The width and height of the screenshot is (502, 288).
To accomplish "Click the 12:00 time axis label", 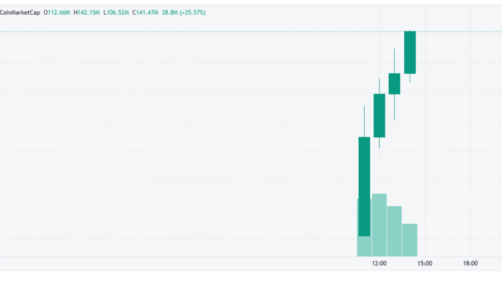I will (x=379, y=263).
